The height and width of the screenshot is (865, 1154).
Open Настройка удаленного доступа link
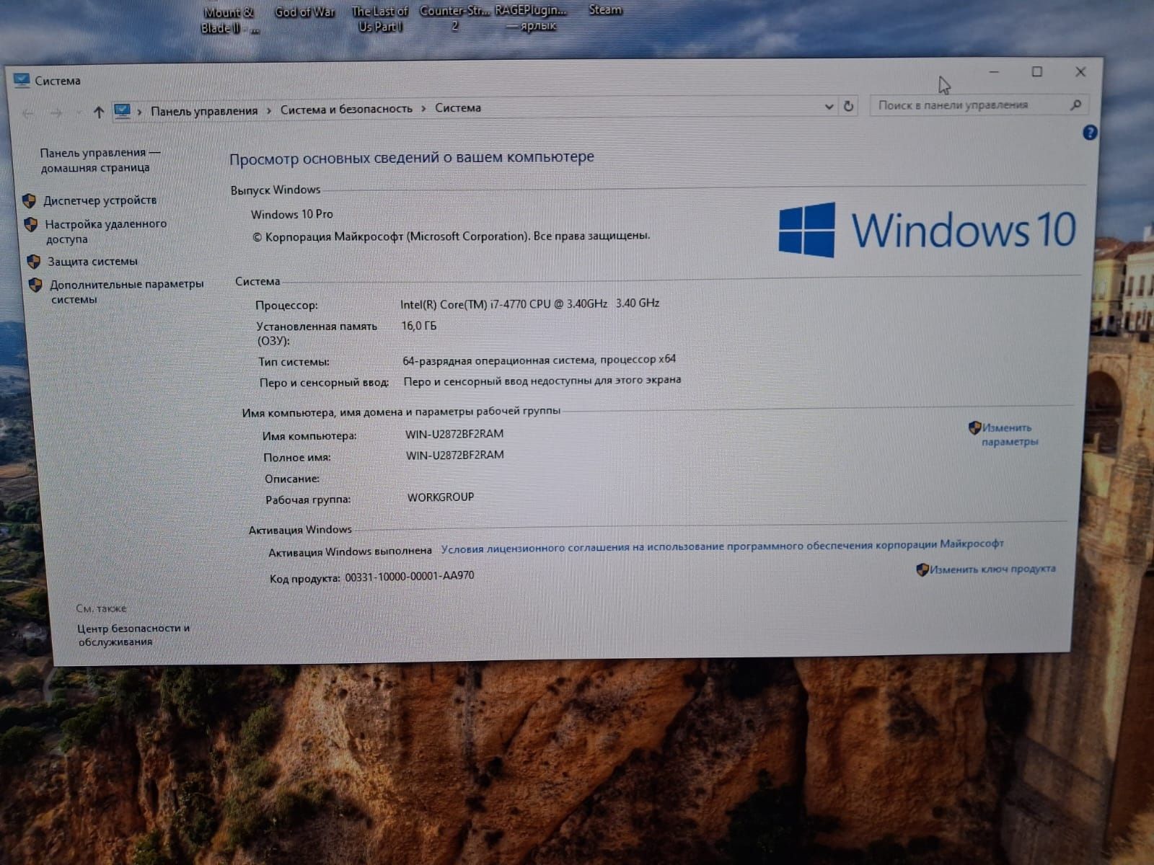click(105, 231)
